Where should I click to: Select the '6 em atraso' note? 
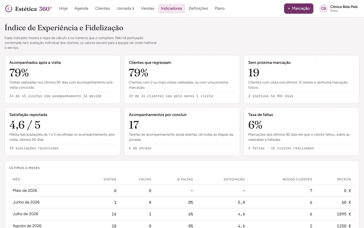click(x=140, y=148)
